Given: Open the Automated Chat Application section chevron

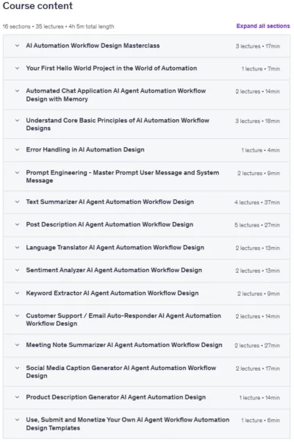Looking at the screenshot, I should [17, 90].
